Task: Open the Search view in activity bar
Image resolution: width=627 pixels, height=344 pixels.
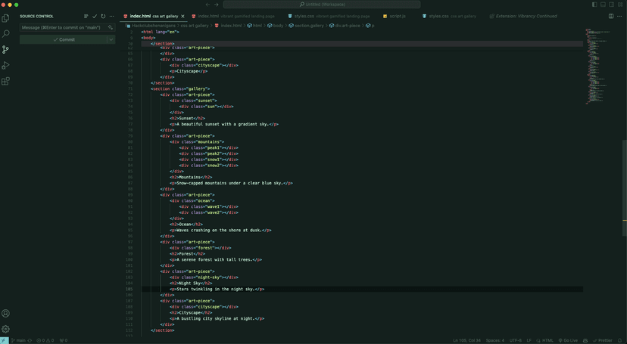Action: point(6,34)
